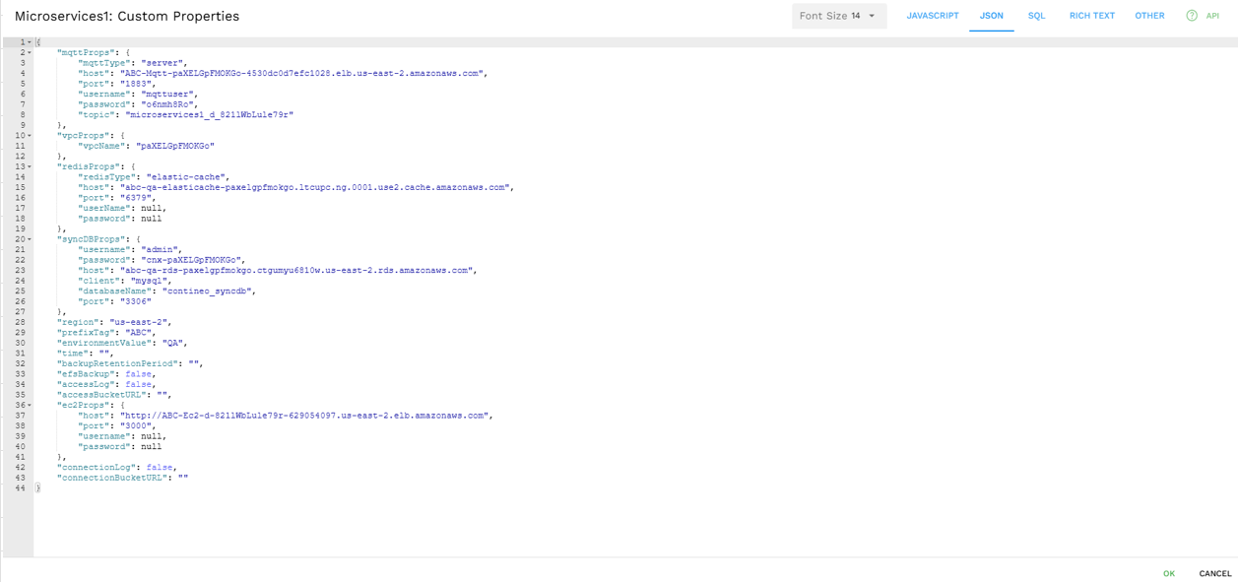Screen dimensions: 1238x582
Task: Click the help question-mark icon beside API
Action: [x=1192, y=16]
